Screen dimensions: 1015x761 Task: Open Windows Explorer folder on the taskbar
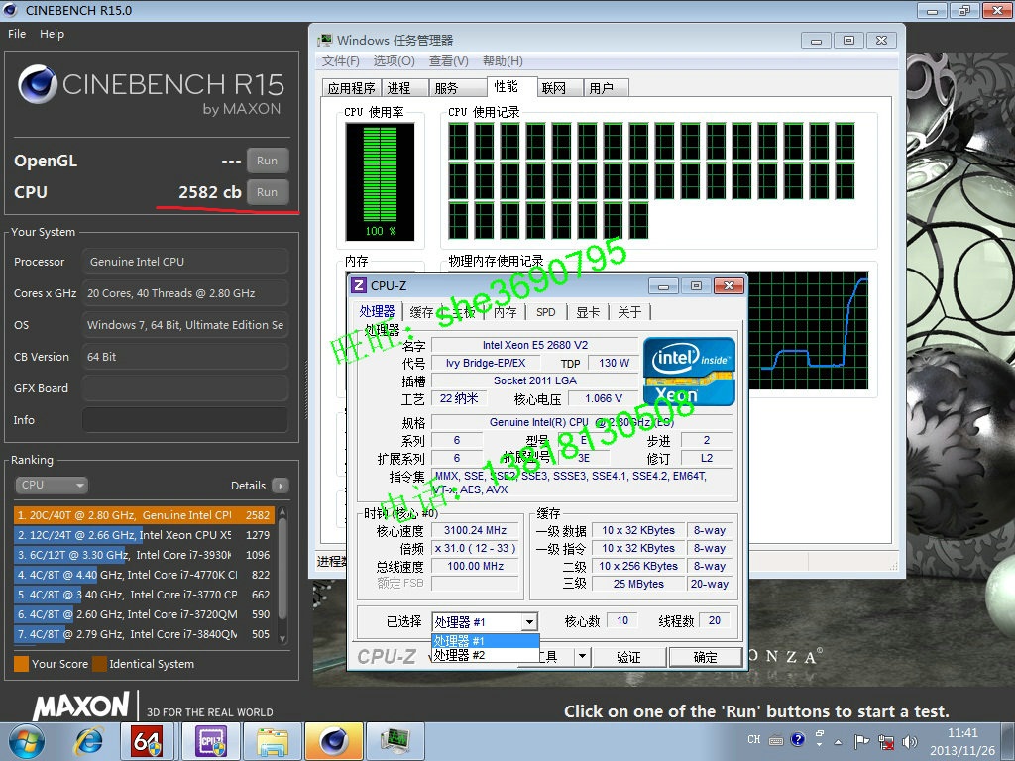pyautogui.click(x=273, y=741)
